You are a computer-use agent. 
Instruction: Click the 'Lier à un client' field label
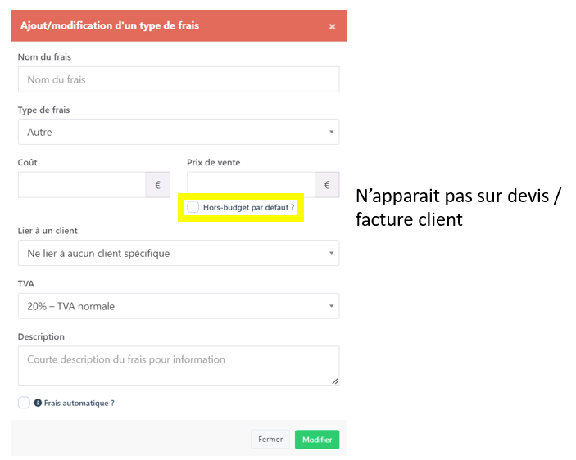point(48,231)
